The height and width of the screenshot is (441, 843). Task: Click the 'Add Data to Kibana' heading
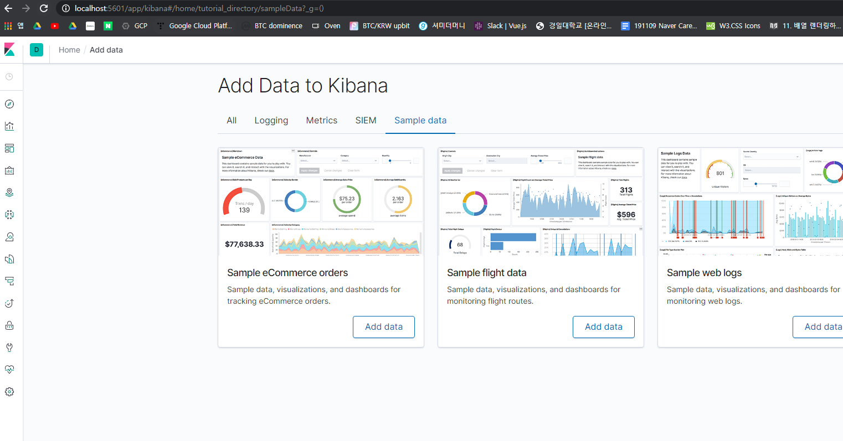[303, 86]
